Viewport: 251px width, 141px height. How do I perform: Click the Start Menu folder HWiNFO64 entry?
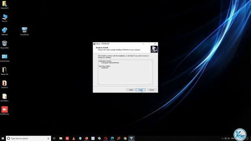[105, 68]
